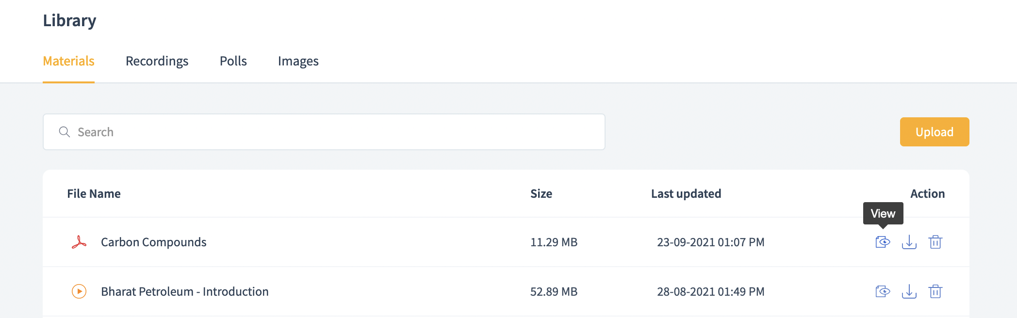
Task: Download the Carbon Compounds file
Action: pyautogui.click(x=909, y=242)
